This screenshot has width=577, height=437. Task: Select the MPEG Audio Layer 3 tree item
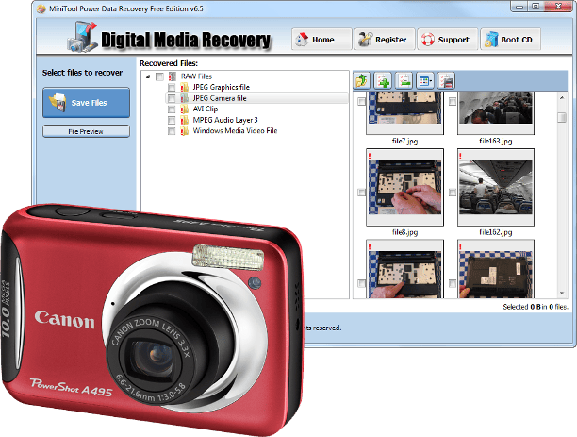point(225,120)
